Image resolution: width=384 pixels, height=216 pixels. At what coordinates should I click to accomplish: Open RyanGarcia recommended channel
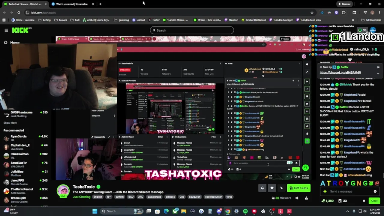tap(25, 138)
